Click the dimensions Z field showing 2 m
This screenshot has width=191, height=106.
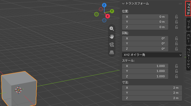[152, 98]
